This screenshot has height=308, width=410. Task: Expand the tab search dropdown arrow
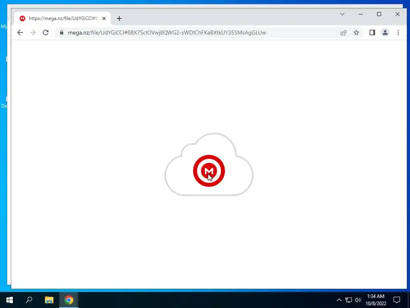pos(342,14)
